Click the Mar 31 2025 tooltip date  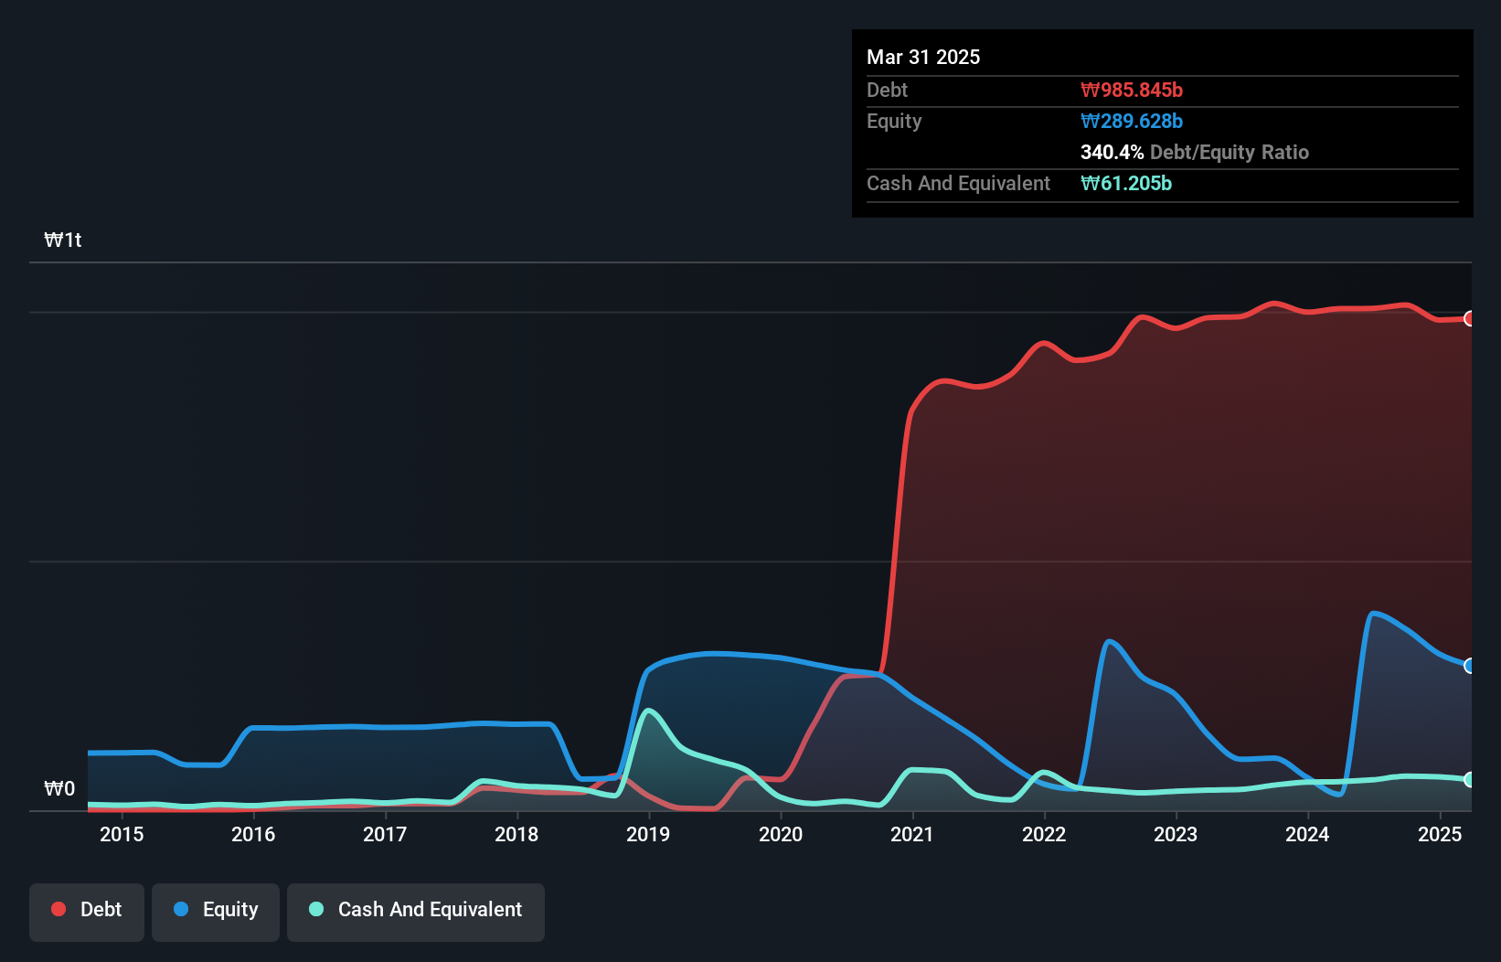click(923, 57)
